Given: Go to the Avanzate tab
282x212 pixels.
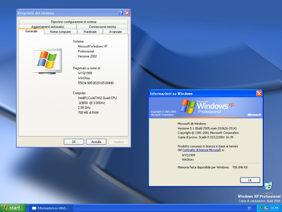Looking at the screenshot, I should (115, 31).
